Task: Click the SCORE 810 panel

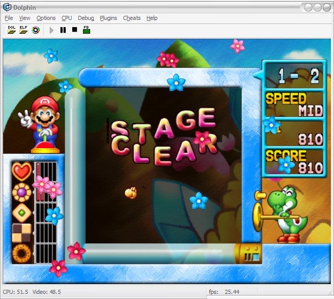Action: [294, 163]
